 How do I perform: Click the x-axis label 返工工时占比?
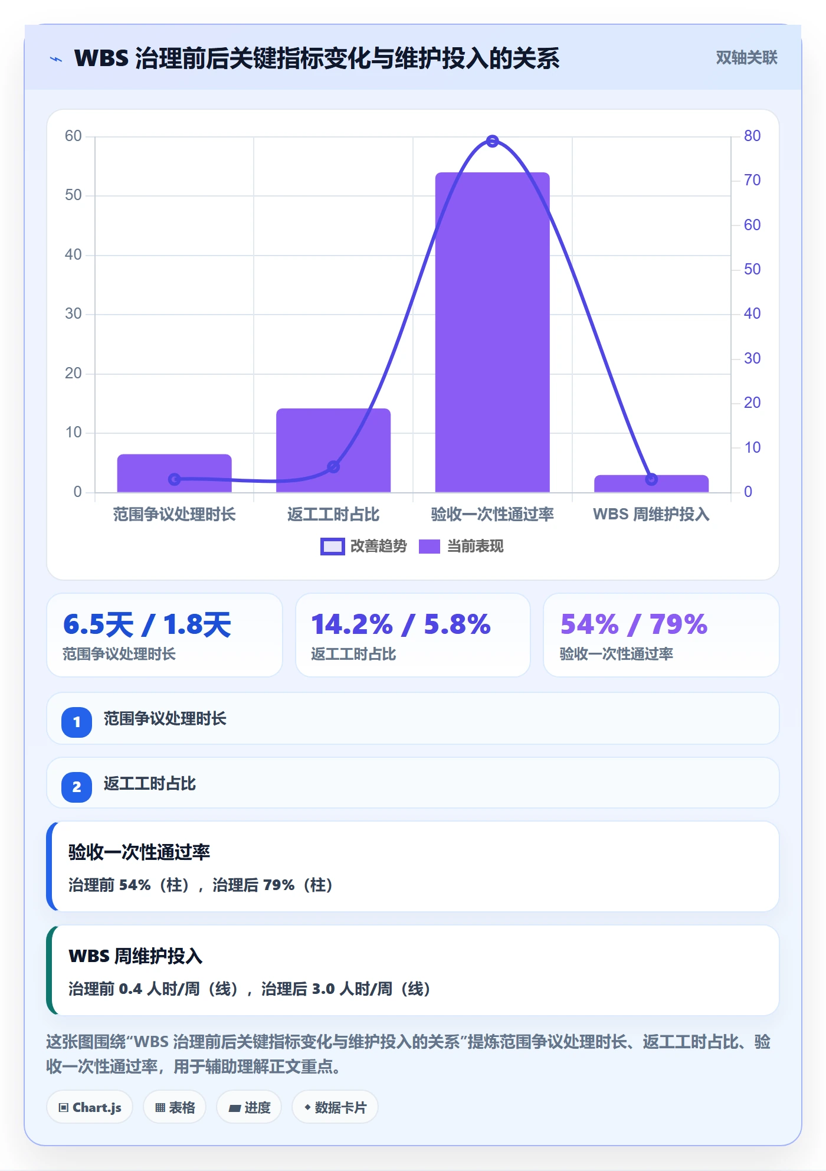(333, 515)
